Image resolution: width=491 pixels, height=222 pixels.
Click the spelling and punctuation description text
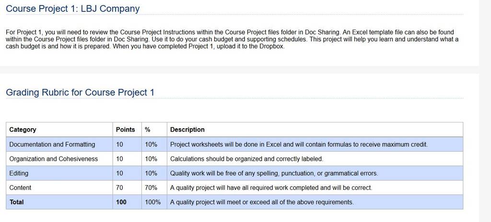[x=274, y=173]
